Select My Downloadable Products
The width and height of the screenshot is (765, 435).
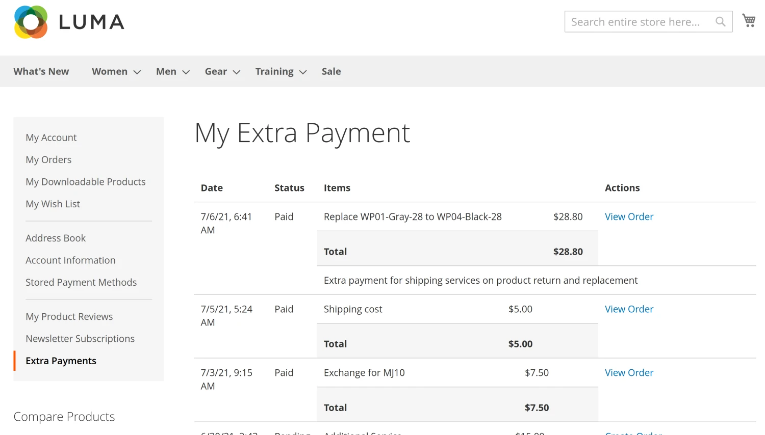click(x=85, y=182)
